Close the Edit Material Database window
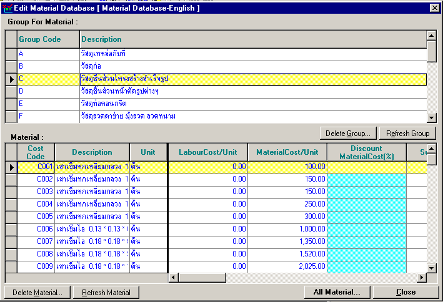The image size is (443, 302). 434,8
